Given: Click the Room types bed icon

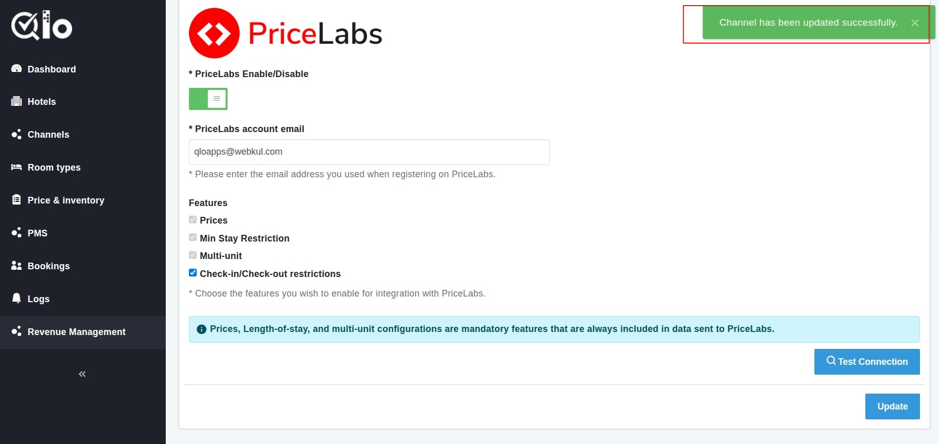Looking at the screenshot, I should [x=16, y=167].
